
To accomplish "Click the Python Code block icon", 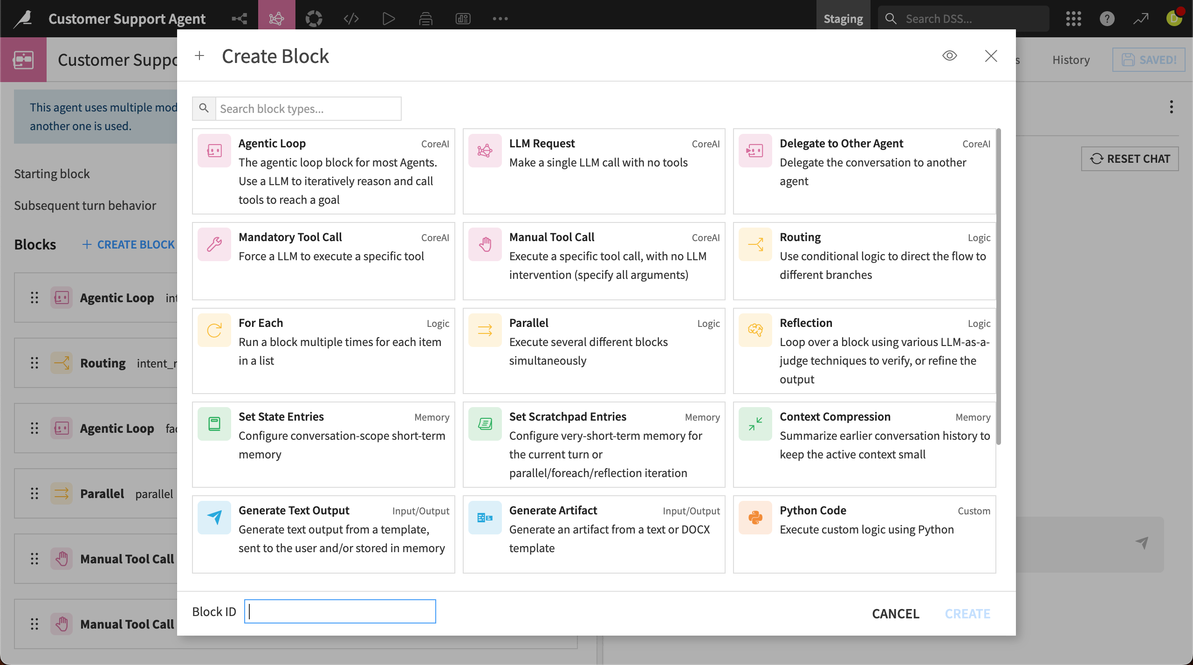I will (x=754, y=517).
